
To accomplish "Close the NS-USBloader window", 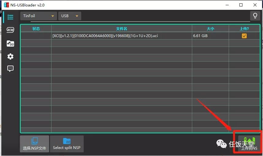I will pyautogui.click(x=255, y=5).
